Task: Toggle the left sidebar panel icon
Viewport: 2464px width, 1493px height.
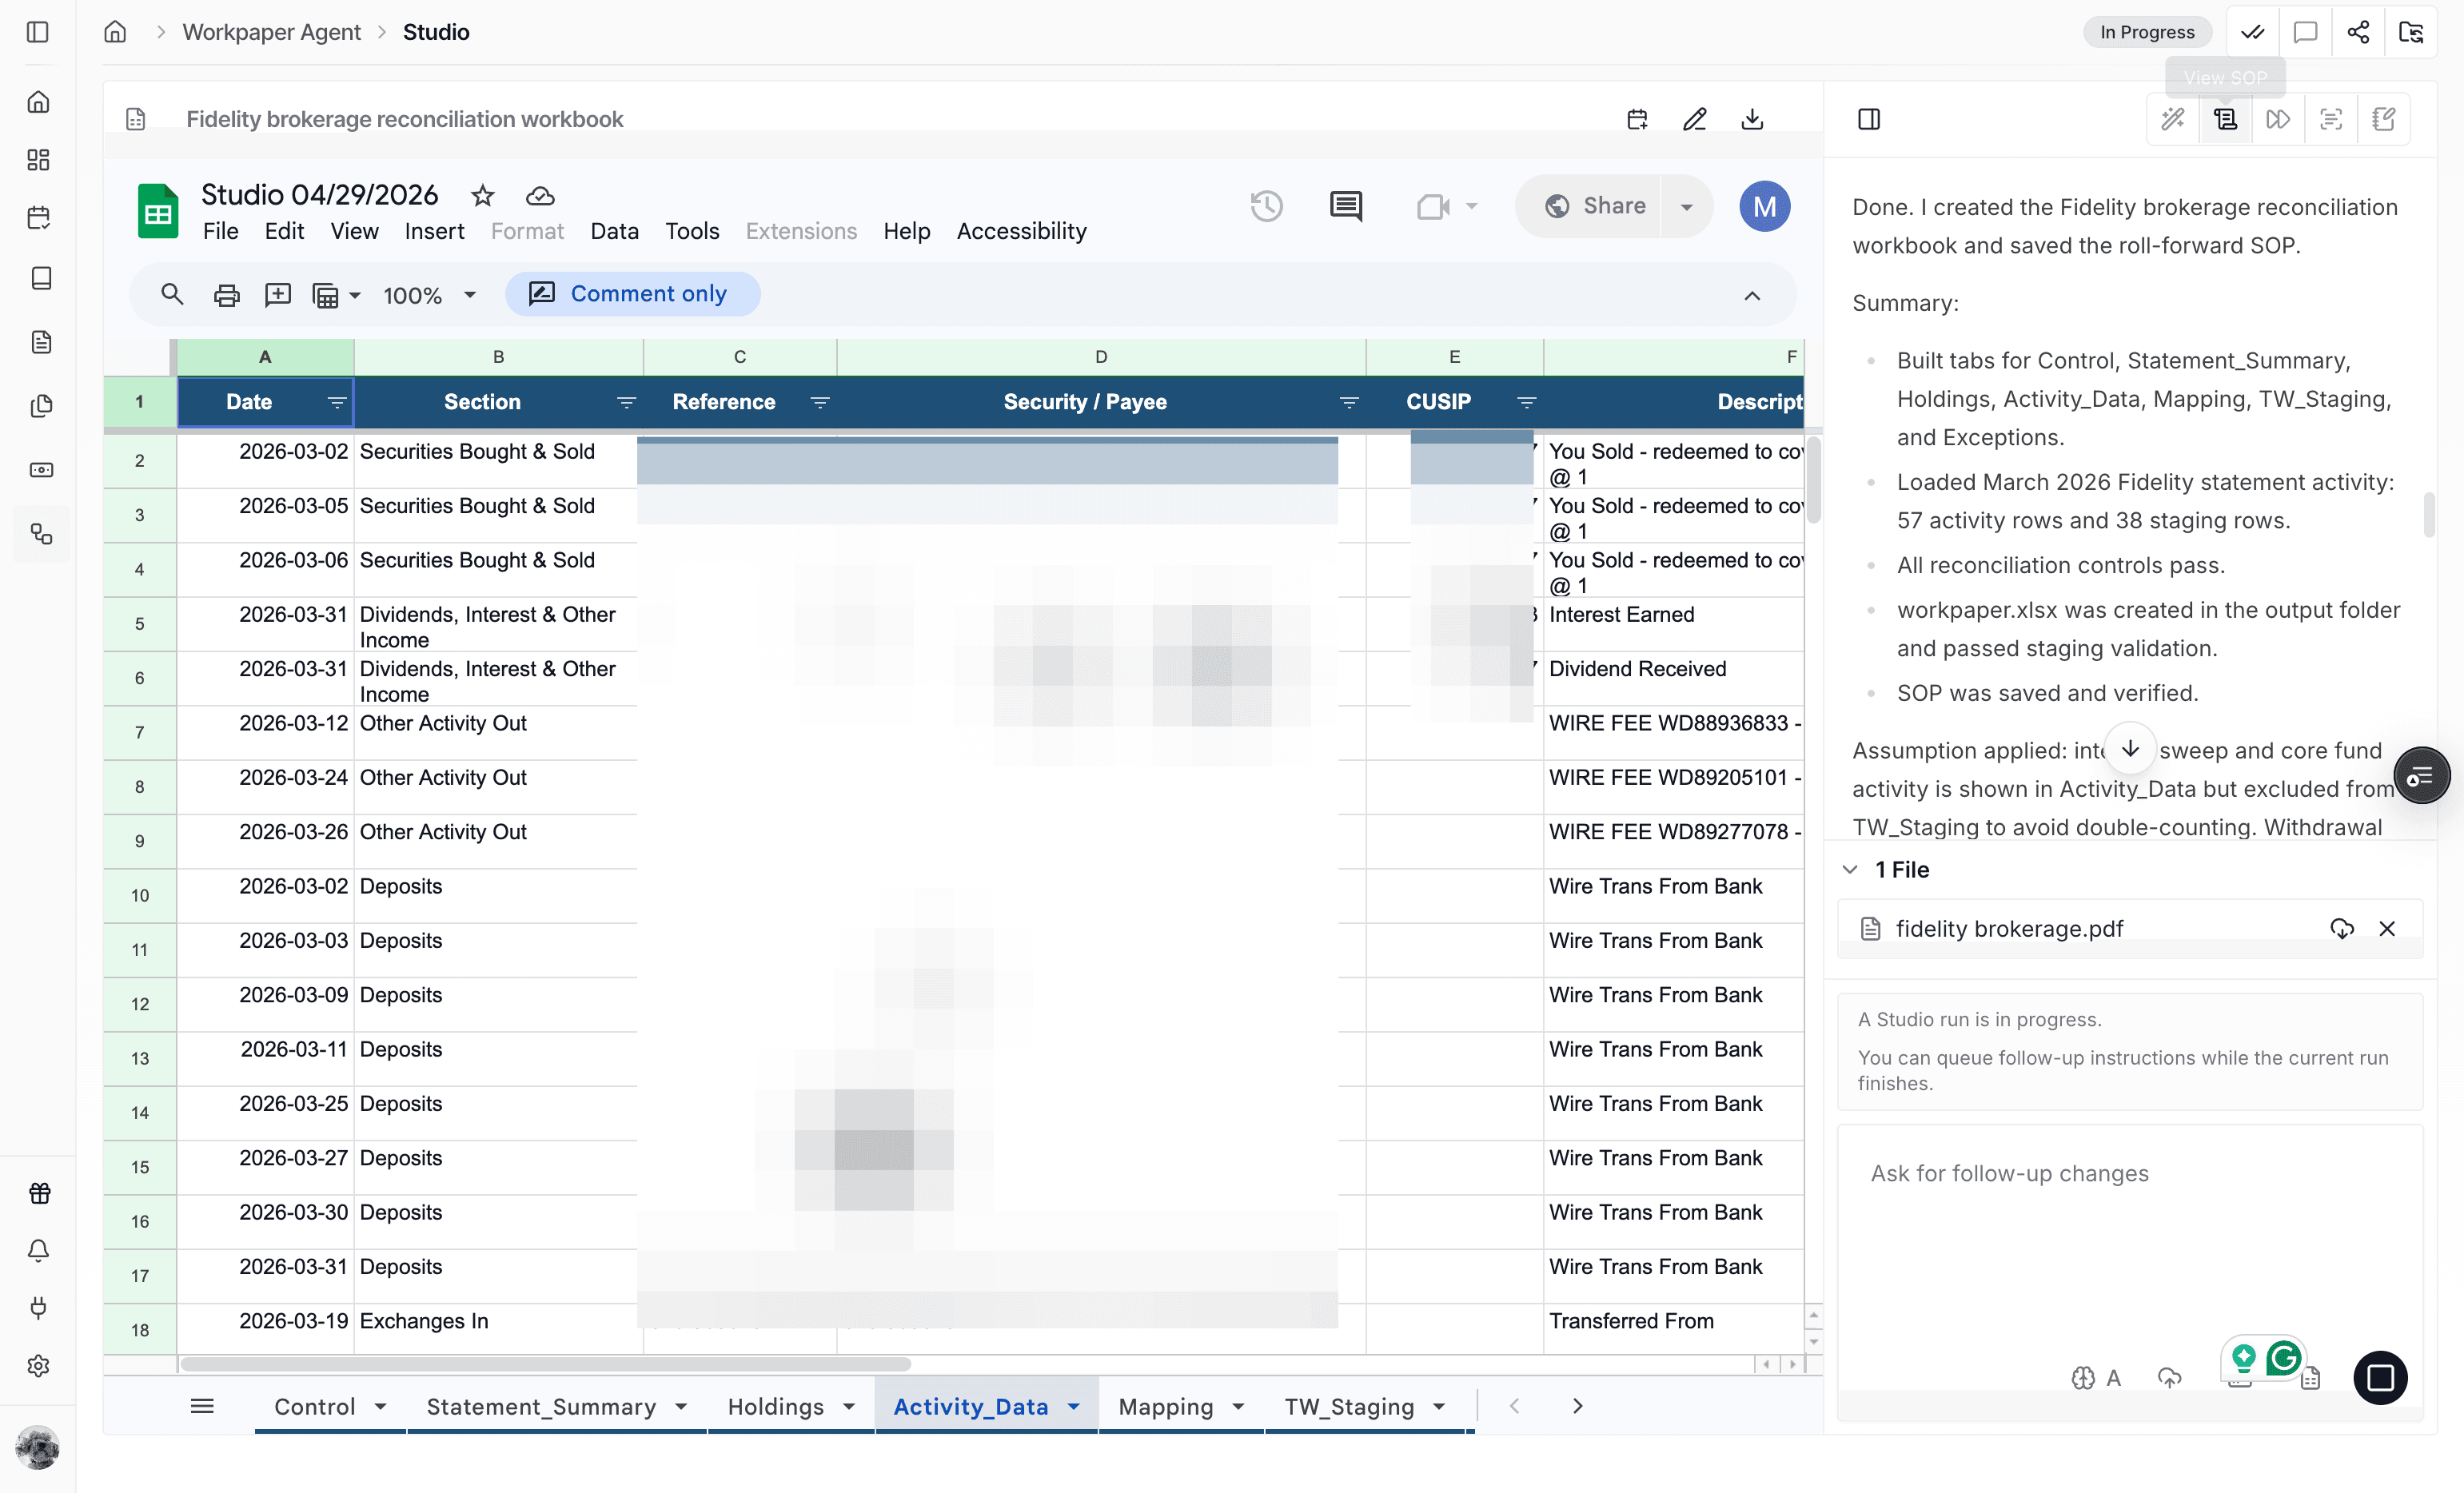Action: pyautogui.click(x=38, y=32)
